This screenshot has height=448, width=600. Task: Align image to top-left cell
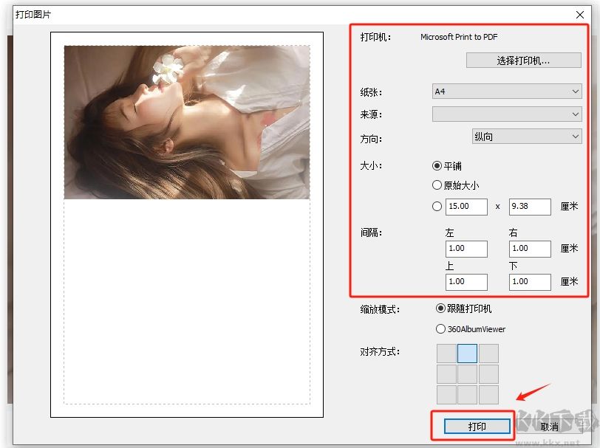click(x=446, y=354)
